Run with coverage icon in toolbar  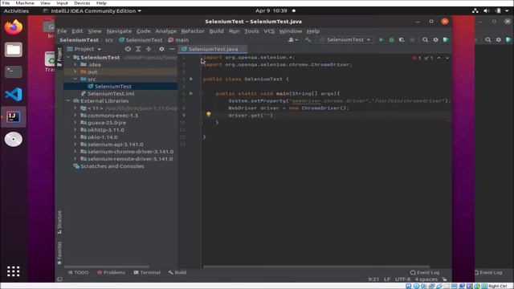coord(402,40)
